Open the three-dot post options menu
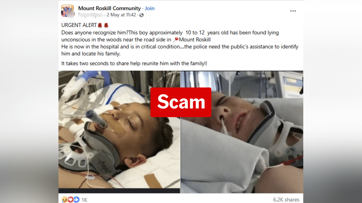362x203 pixels. (x=293, y=11)
